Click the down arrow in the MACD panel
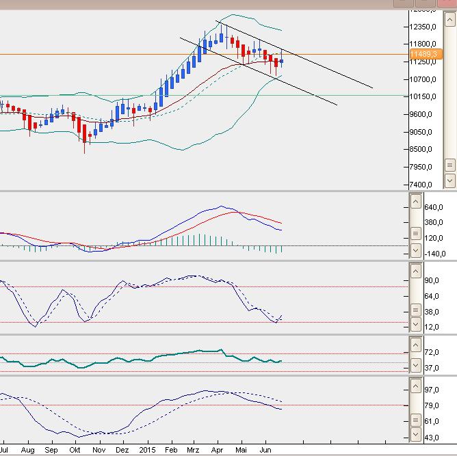The width and height of the screenshot is (457, 456). coord(415,251)
